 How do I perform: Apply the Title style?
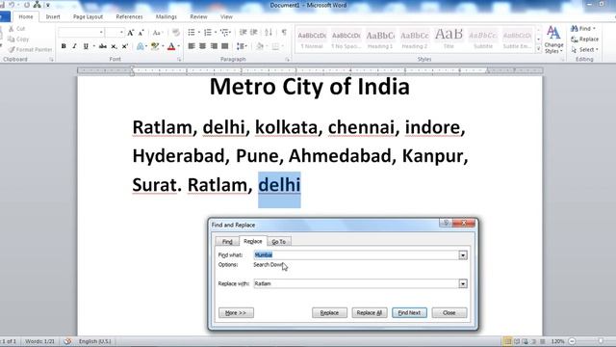(449, 39)
